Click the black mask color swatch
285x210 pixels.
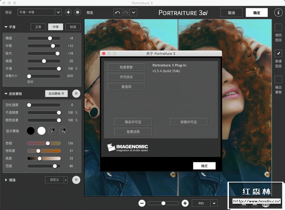coord(31,131)
